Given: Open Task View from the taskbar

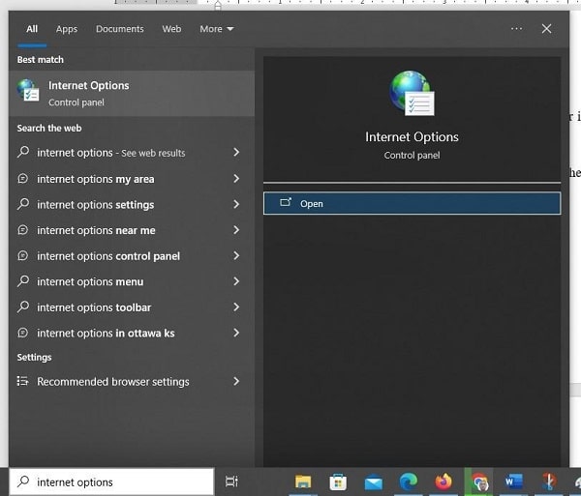Looking at the screenshot, I should [x=232, y=481].
